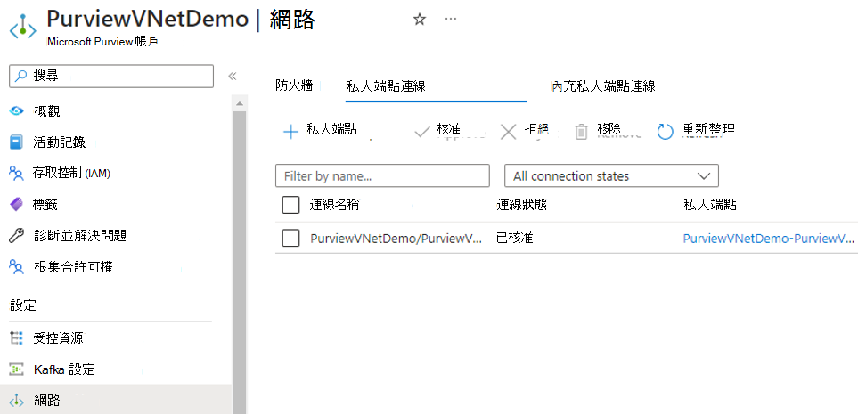Click the sidebar vertical scrollbar track
Image resolution: width=858 pixels, height=414 pixels.
click(x=240, y=263)
